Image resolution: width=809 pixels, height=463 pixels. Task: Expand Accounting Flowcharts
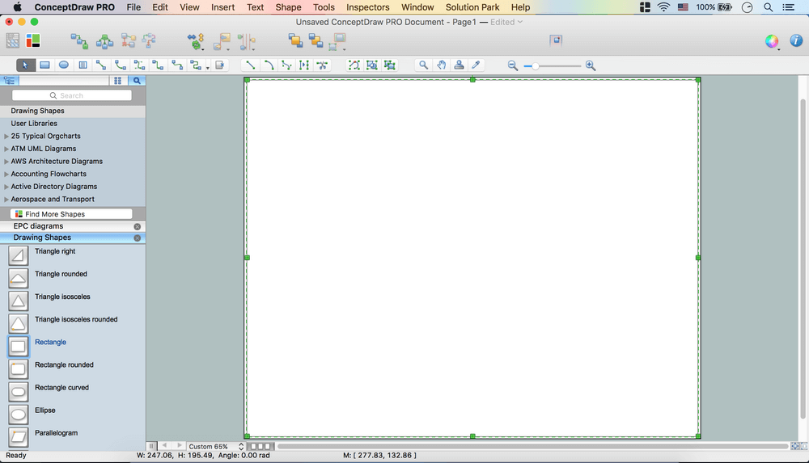click(6, 174)
